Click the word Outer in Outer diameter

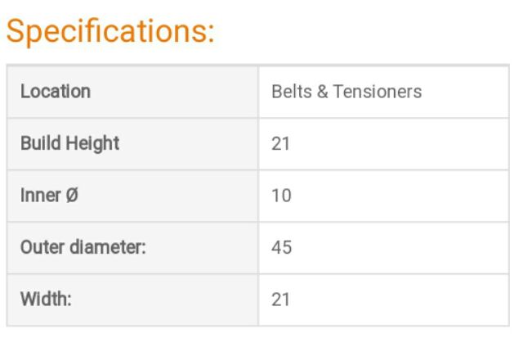[41, 247]
